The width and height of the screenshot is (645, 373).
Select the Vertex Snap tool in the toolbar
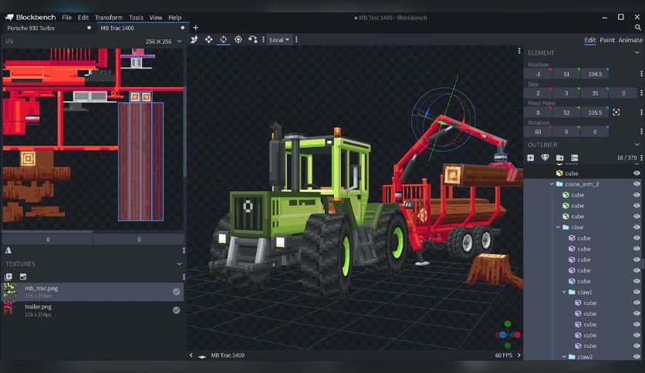252,39
